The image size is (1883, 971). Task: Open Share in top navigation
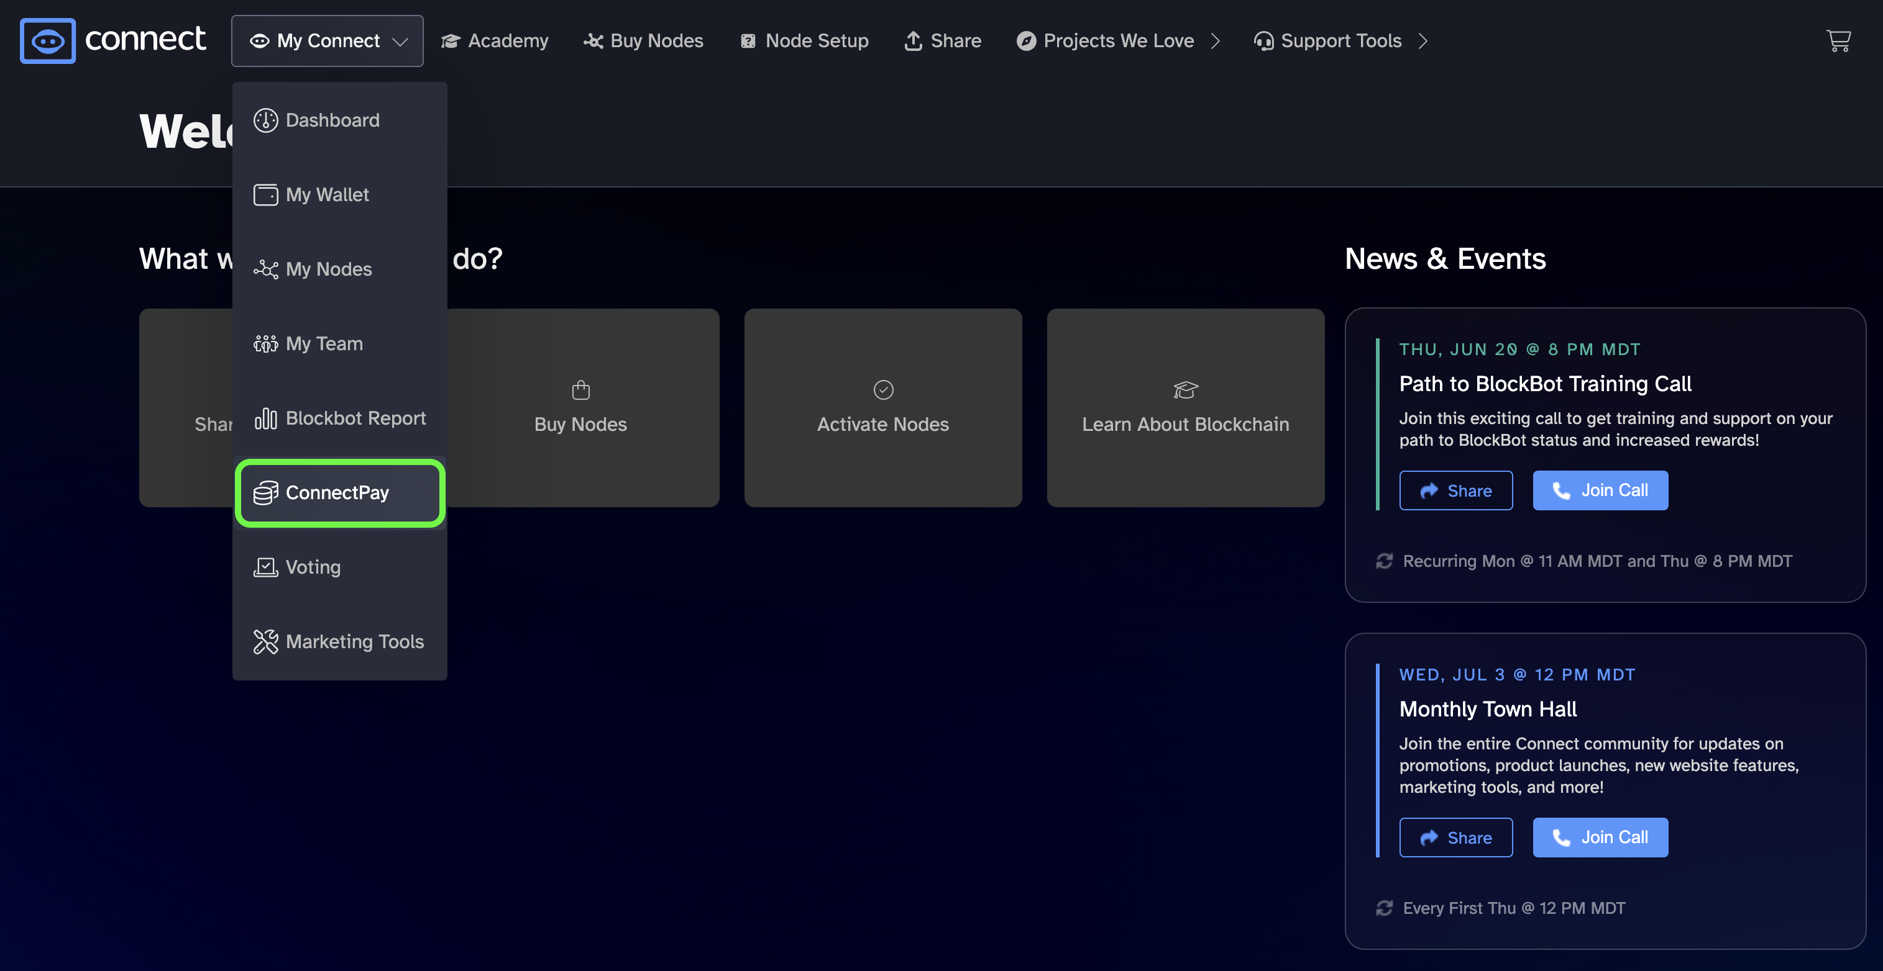943,41
